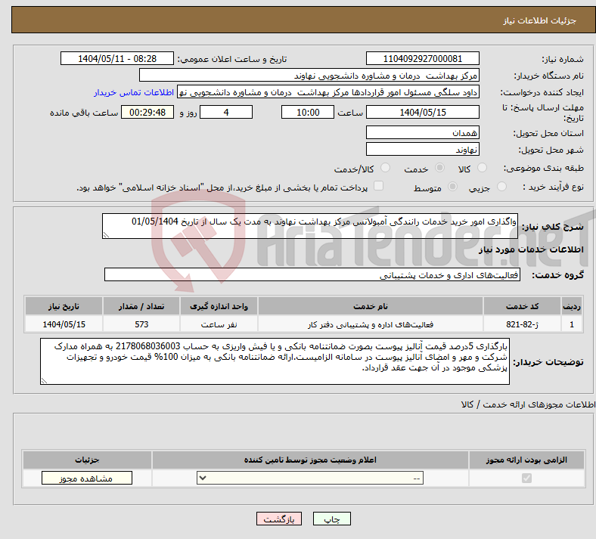Click the شهر محل تحویل field نهاوند
This screenshot has width=596, height=539.
click(x=422, y=149)
